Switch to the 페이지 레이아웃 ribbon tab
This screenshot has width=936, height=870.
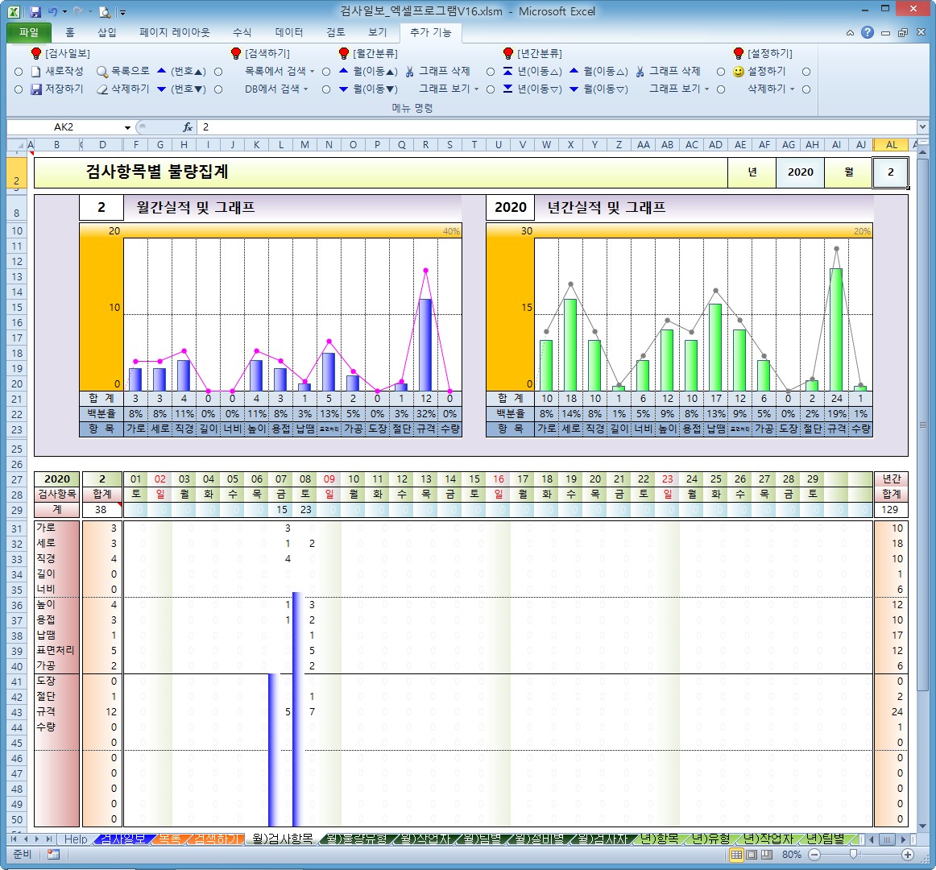click(174, 32)
